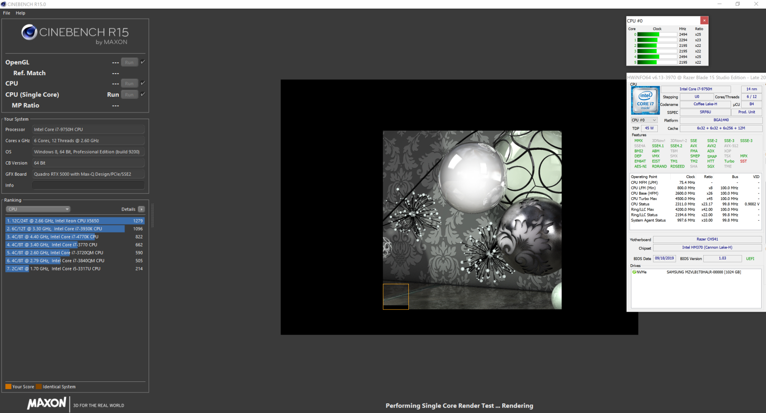Select the Core i7-3720QM ranking entry
This screenshot has width=766, height=413.
click(75, 253)
